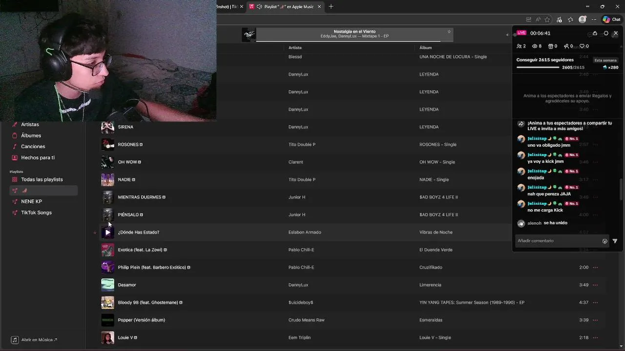The width and height of the screenshot is (625, 351).
Task: Click follower goal progress bar
Action: click(x=538, y=67)
